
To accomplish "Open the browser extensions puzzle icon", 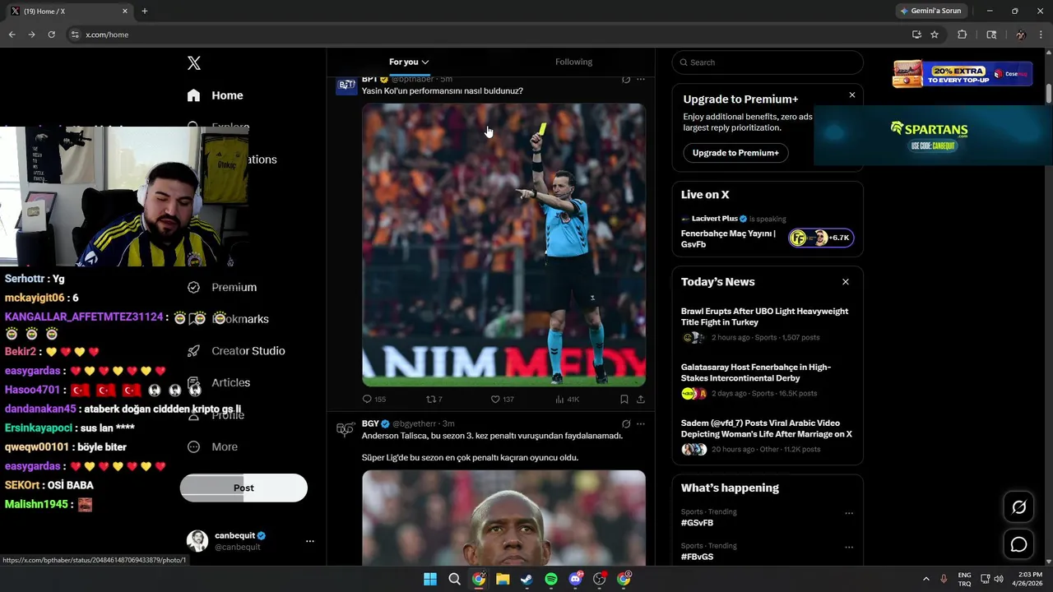I will pyautogui.click(x=962, y=35).
